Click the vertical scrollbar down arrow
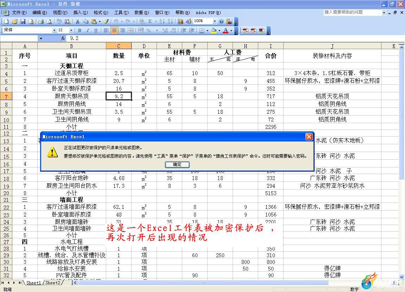405x292 pixels. coord(401,277)
